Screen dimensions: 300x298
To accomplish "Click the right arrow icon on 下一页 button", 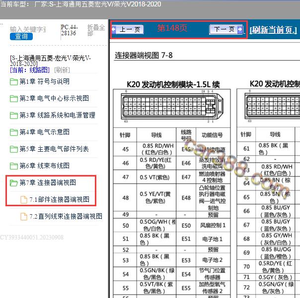I will coord(240,29).
